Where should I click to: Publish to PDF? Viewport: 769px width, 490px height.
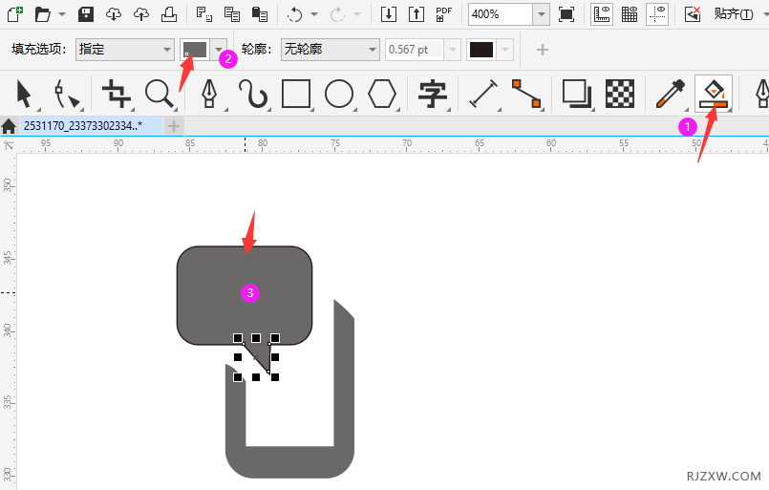pyautogui.click(x=444, y=14)
